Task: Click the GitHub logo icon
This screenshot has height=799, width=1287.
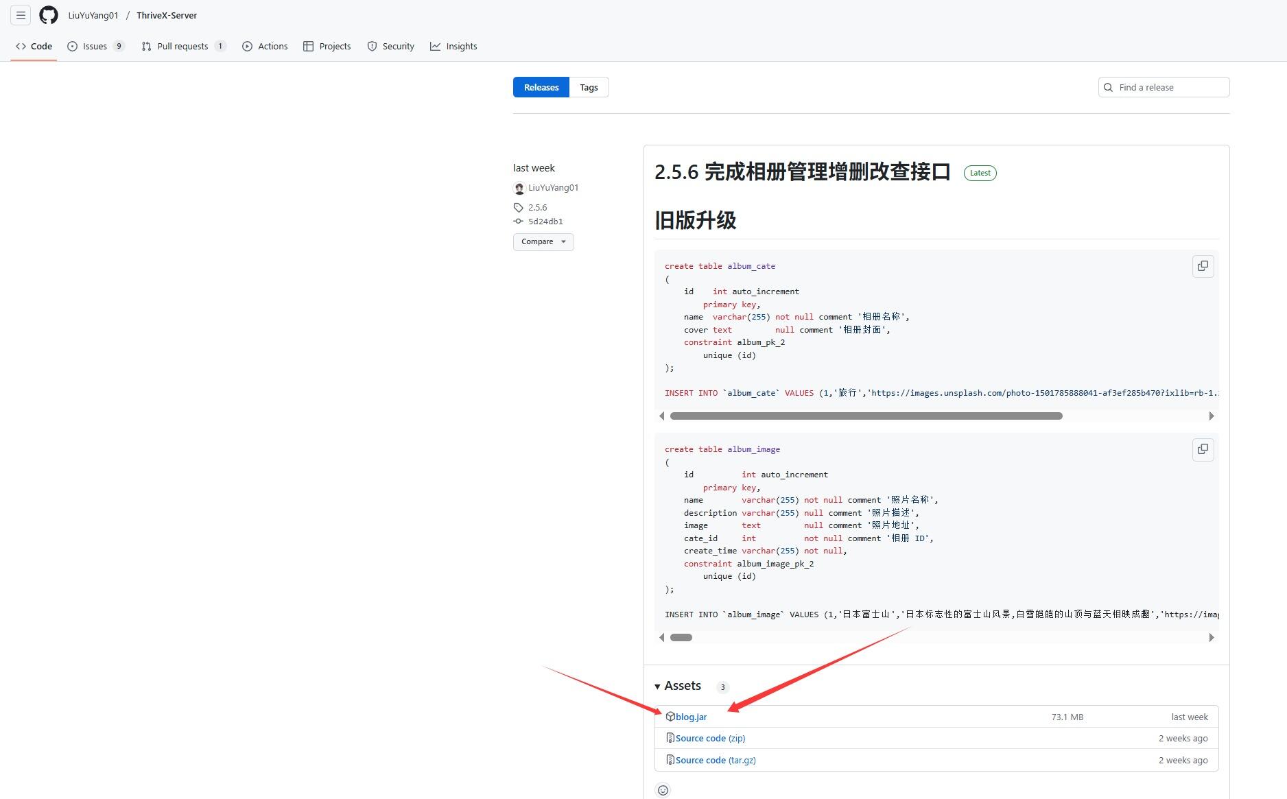Action: click(49, 15)
